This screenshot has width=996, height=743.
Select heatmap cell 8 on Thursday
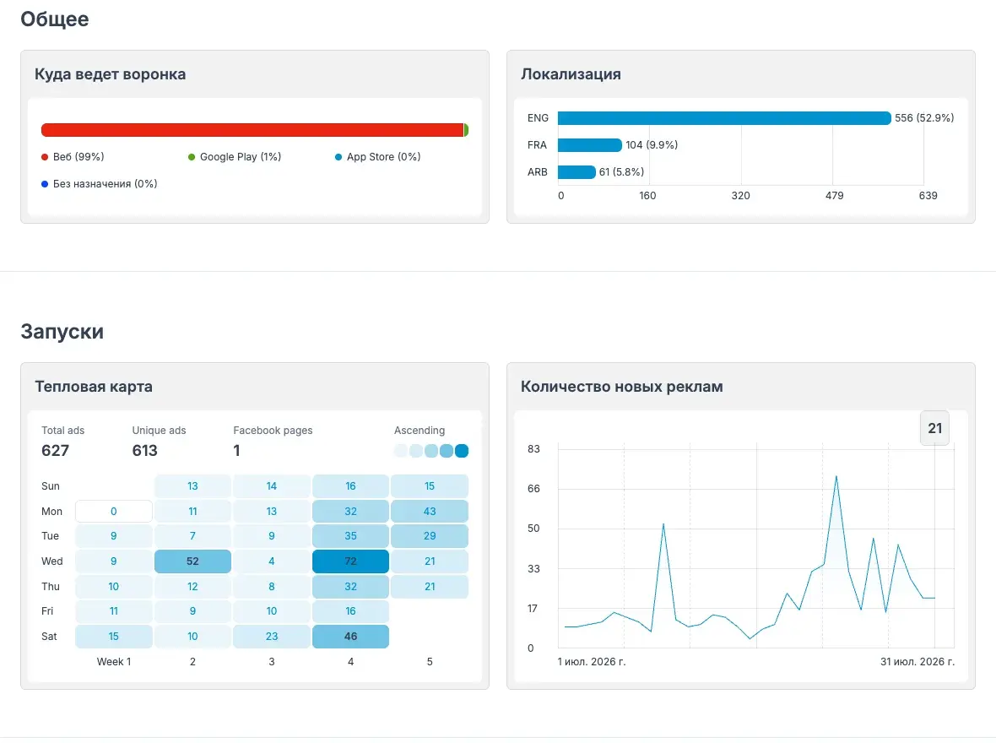272,586
